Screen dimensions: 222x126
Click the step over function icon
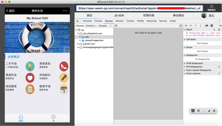191,26
